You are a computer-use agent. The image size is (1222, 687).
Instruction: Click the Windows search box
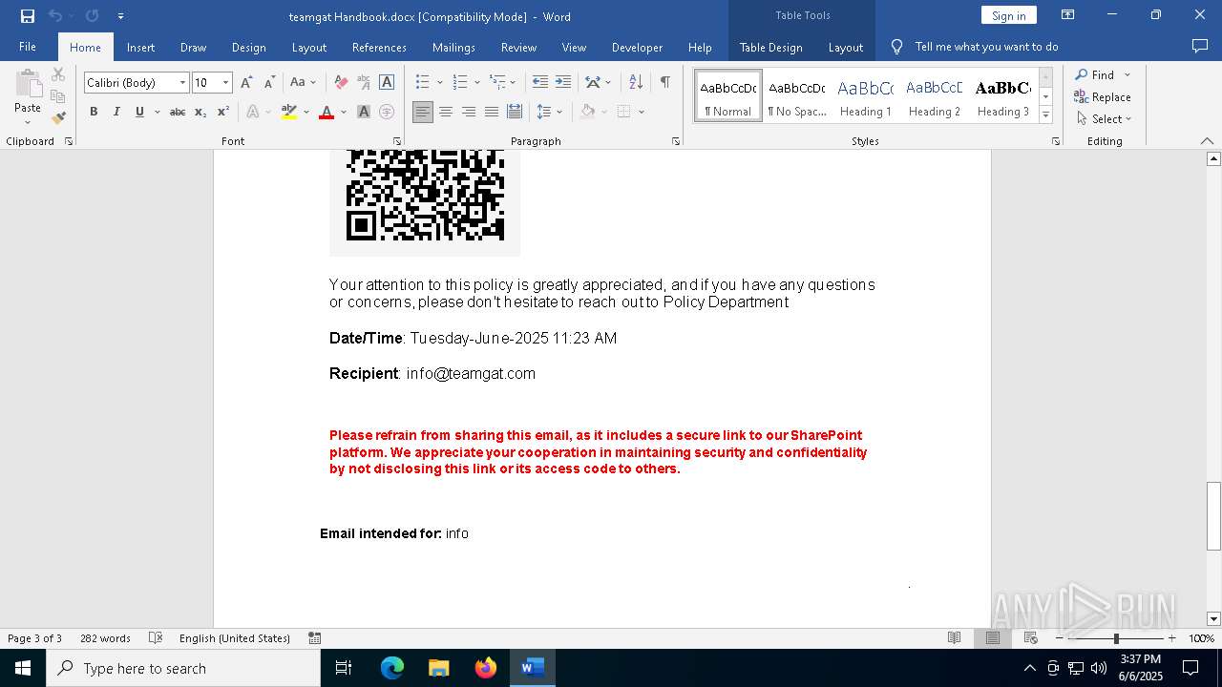(183, 668)
